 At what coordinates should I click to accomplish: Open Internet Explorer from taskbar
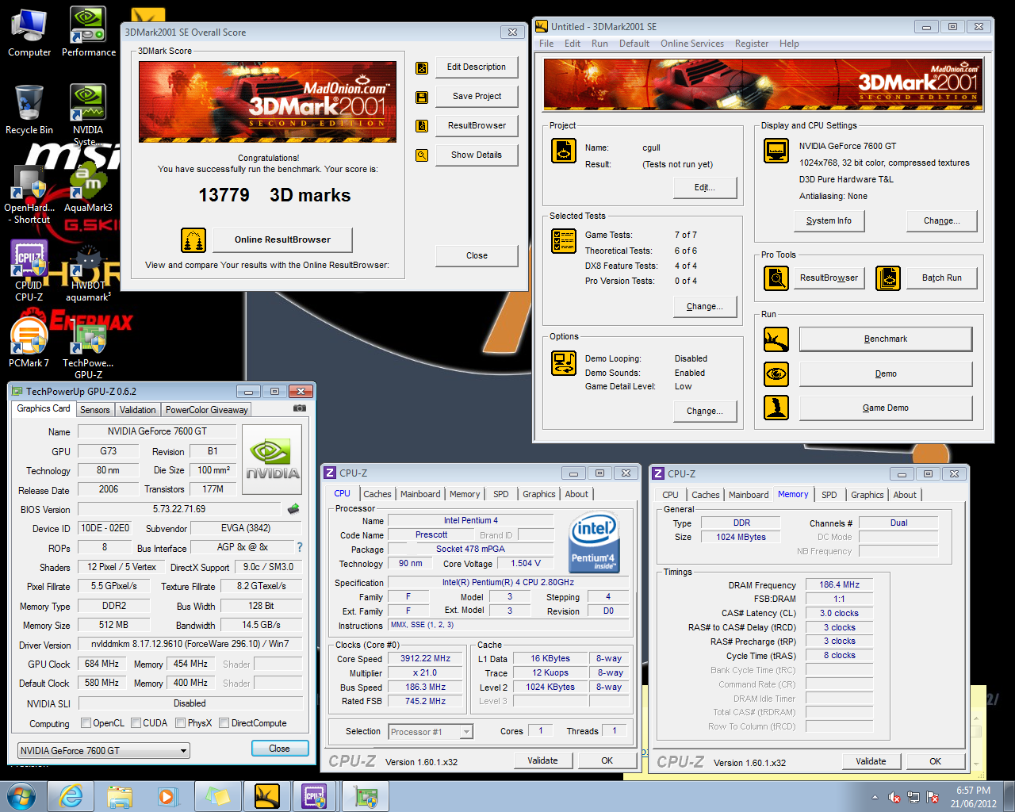[x=71, y=796]
